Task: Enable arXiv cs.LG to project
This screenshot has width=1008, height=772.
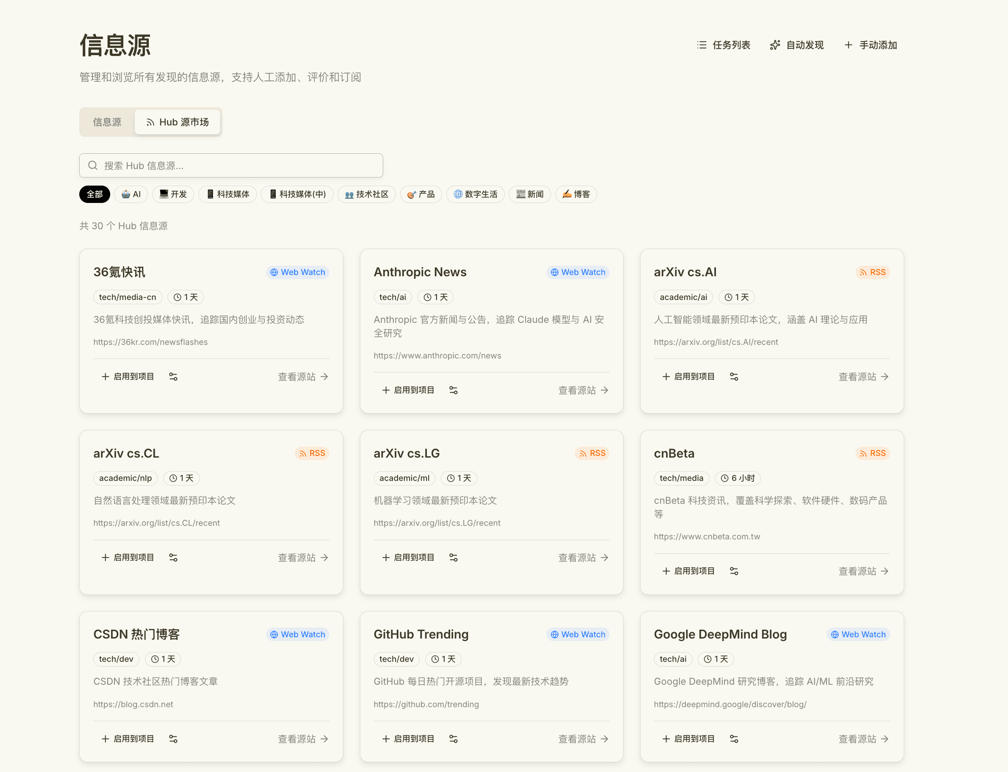Action: 408,558
